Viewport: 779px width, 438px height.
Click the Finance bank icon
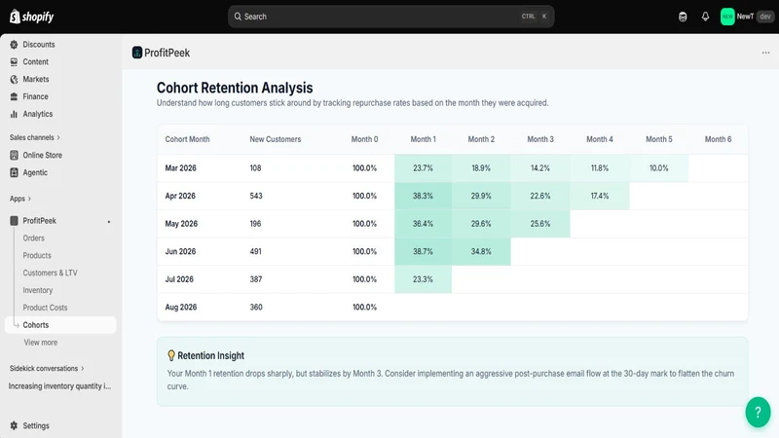point(14,96)
